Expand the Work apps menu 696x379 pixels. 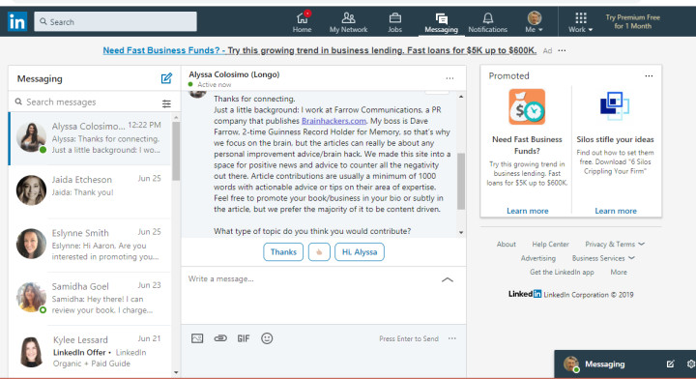point(581,21)
